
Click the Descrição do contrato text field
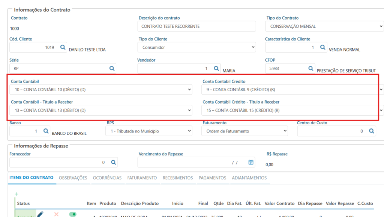pyautogui.click(x=197, y=26)
